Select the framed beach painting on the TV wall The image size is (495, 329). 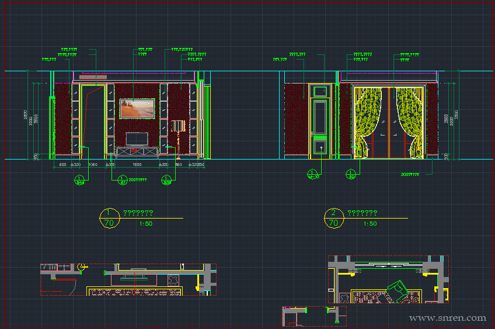click(137, 109)
